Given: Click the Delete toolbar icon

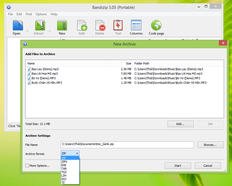Looking at the screenshot, I should (x=100, y=25).
